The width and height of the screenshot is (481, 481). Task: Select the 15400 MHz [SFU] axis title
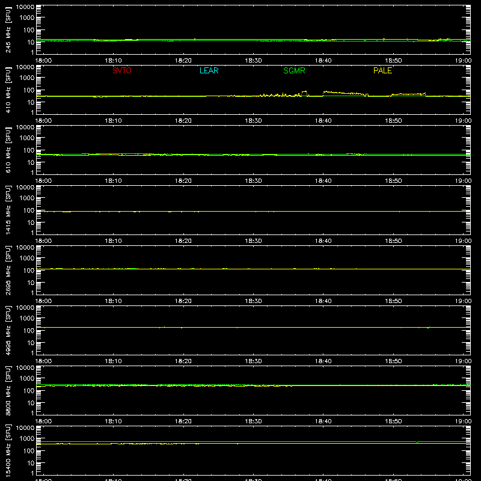[x=8, y=450]
